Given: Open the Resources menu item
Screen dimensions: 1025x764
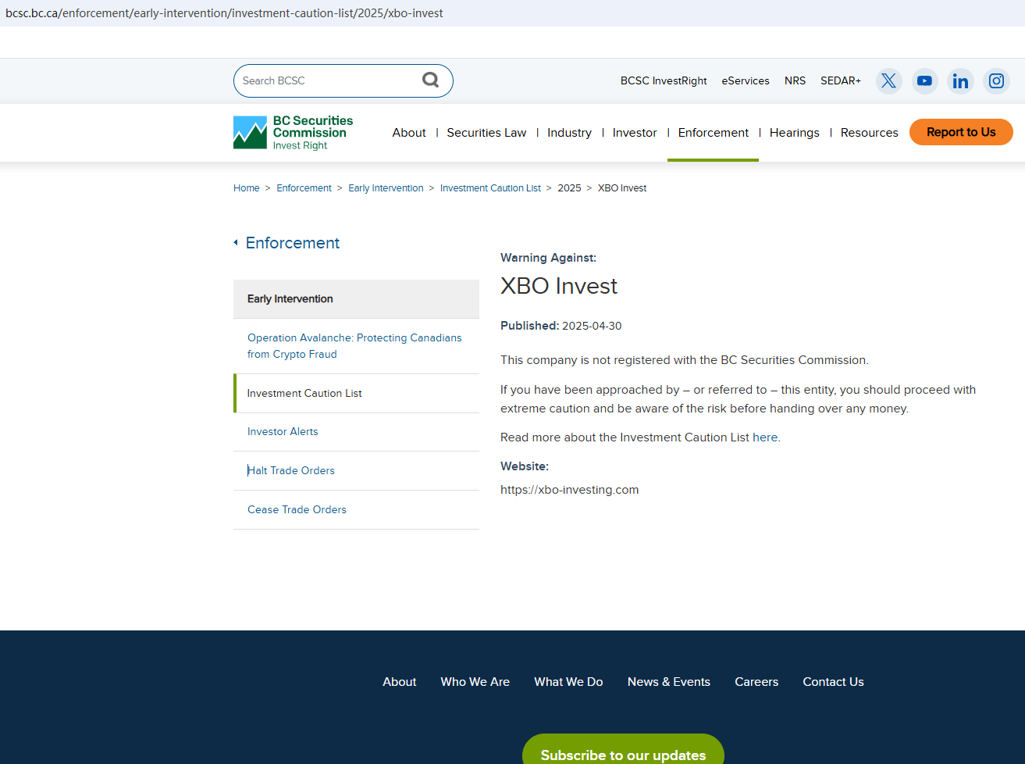Looking at the screenshot, I should (x=870, y=133).
